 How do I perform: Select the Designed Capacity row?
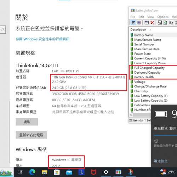click(x=153, y=72)
